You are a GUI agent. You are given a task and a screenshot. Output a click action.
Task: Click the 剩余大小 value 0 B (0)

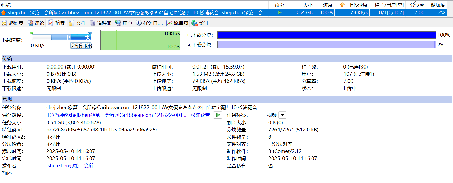tap(276, 123)
